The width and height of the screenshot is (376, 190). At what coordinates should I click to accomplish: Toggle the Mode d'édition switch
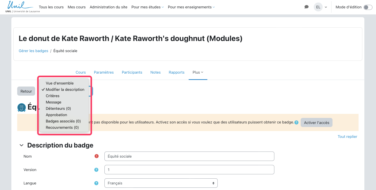[x=368, y=7]
